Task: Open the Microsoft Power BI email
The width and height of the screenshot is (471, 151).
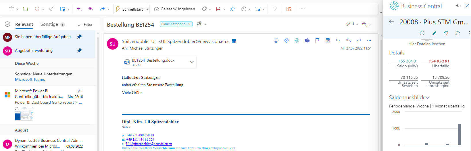Action: [48, 105]
